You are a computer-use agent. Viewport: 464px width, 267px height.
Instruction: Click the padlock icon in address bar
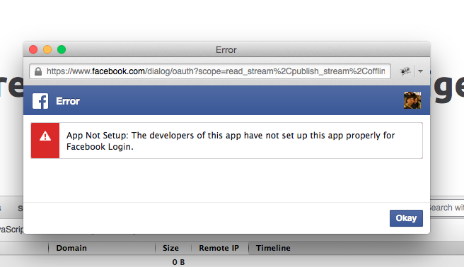[38, 71]
